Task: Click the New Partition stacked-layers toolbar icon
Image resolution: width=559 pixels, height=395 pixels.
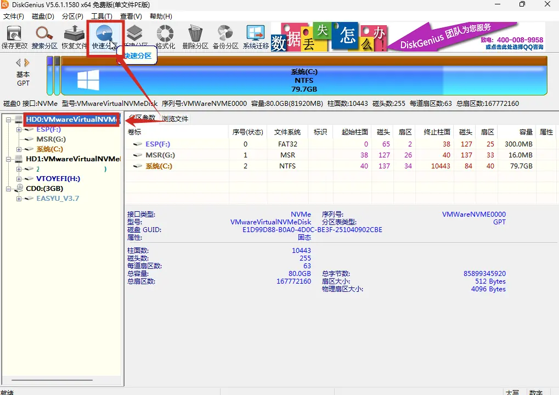Action: click(135, 33)
